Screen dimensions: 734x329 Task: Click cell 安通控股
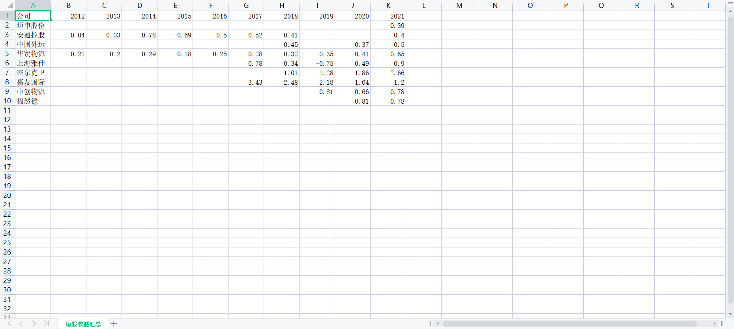[33, 35]
